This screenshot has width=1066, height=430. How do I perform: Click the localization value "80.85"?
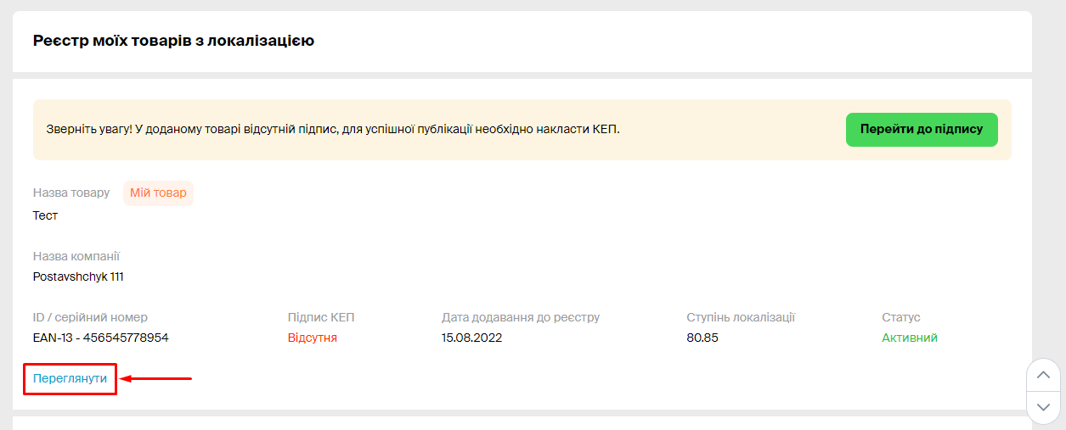[x=702, y=338]
